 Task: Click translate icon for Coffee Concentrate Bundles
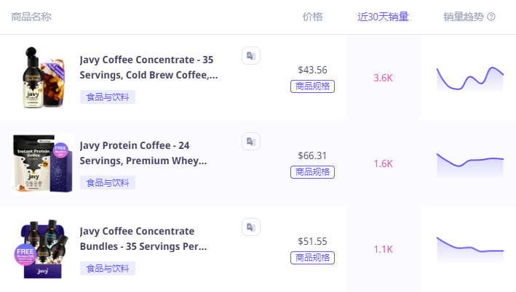pos(250,227)
